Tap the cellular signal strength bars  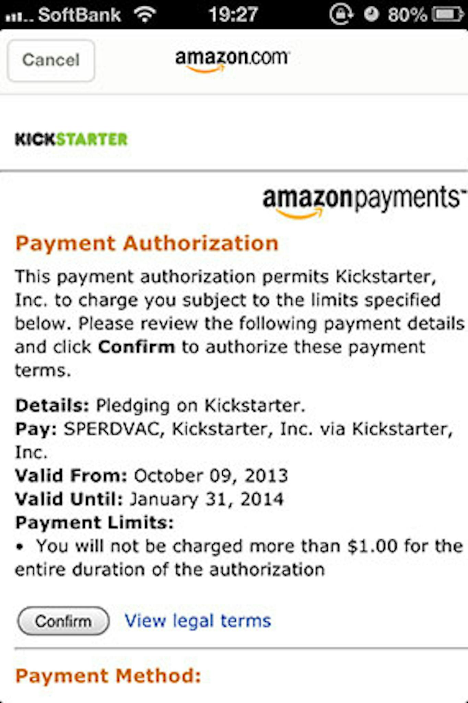19,16
